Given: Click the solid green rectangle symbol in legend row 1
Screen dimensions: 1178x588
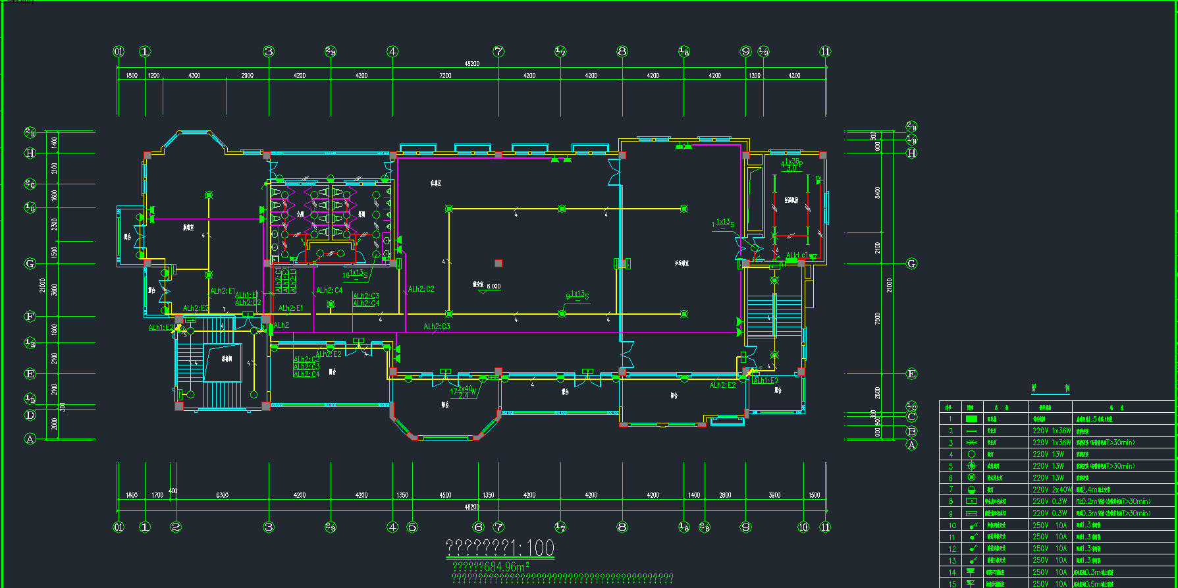Looking at the screenshot, I should pyautogui.click(x=971, y=419).
